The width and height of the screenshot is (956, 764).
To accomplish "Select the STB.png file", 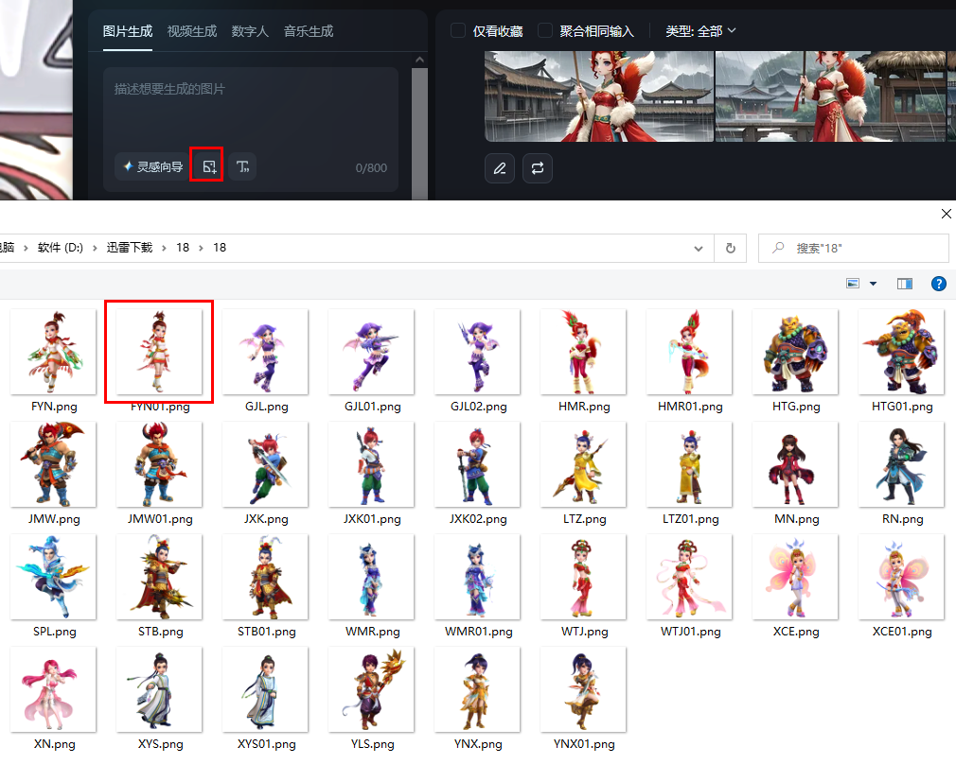I will [x=159, y=586].
